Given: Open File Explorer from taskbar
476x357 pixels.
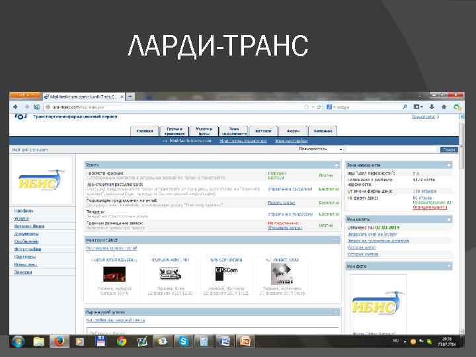Looking at the screenshot, I should coord(39,342).
